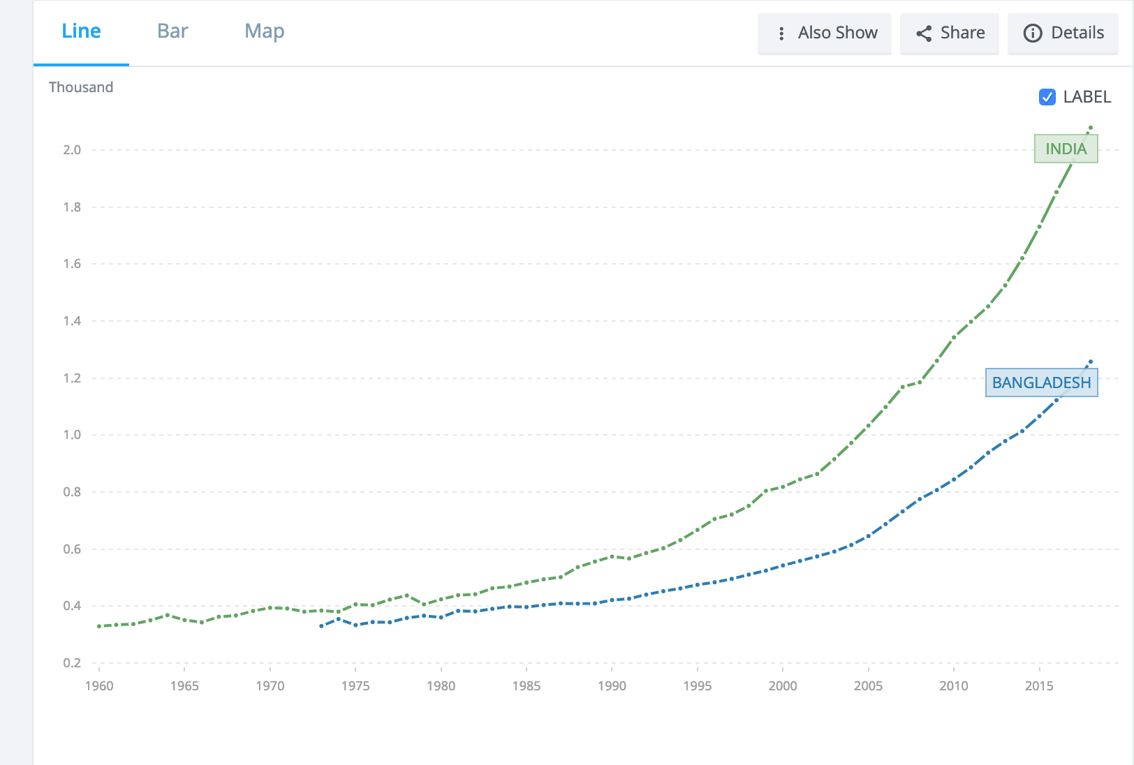Click the 1960 x-axis year label
The height and width of the screenshot is (765, 1134).
pyautogui.click(x=99, y=686)
